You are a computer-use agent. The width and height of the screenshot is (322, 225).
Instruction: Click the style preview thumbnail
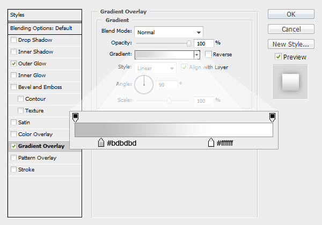pyautogui.click(x=290, y=82)
